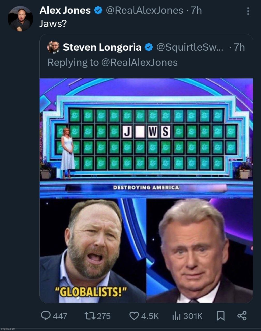This screenshot has height=331, width=261.
Task: Open the truncated @SquirtleSw... handle
Action: pos(190,47)
